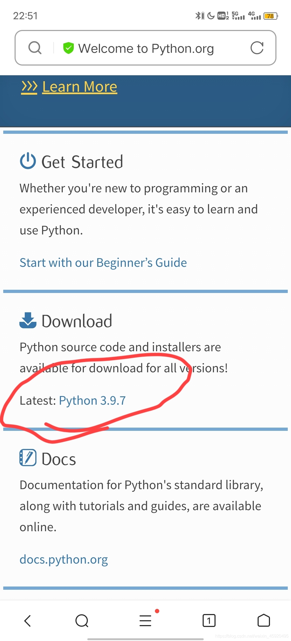Viewport: 291px width, 641px height.
Task: Go to browser home page icon
Action: 264,620
